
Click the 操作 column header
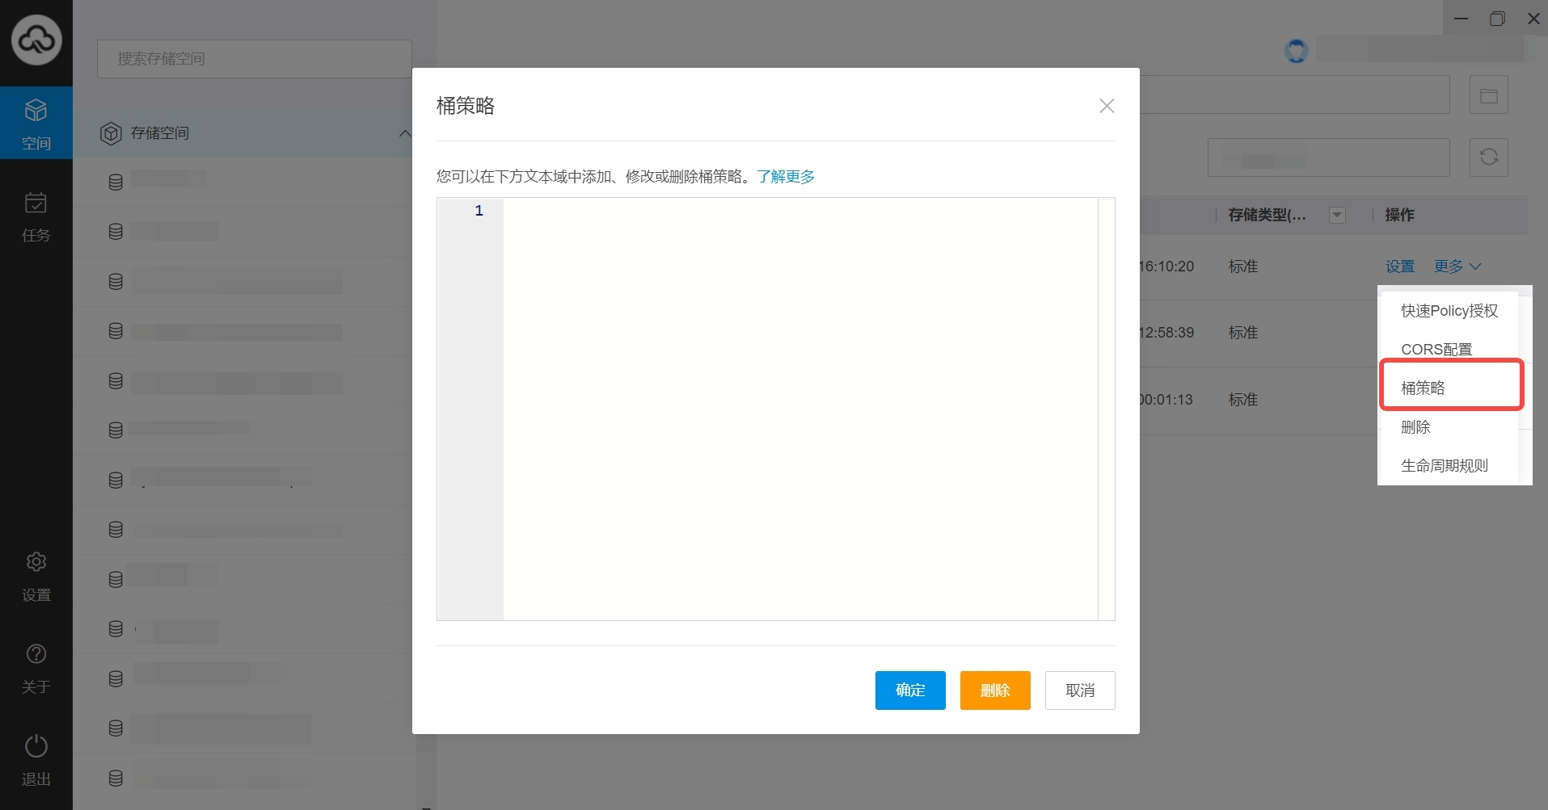point(1399,215)
